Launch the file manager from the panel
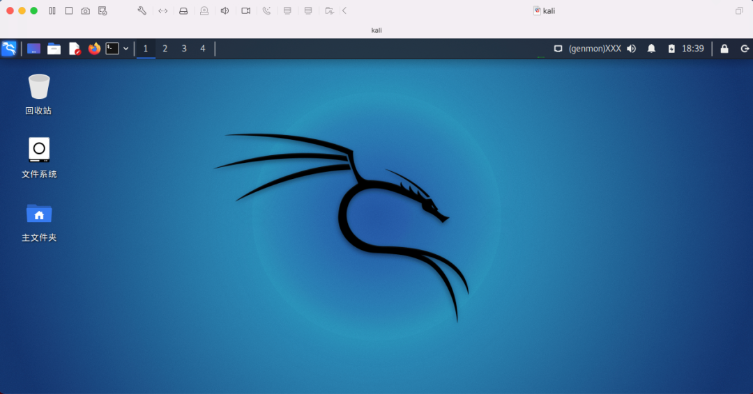 tap(54, 49)
